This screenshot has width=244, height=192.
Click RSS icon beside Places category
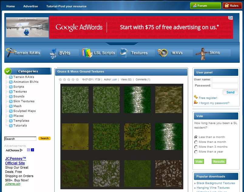(11, 116)
